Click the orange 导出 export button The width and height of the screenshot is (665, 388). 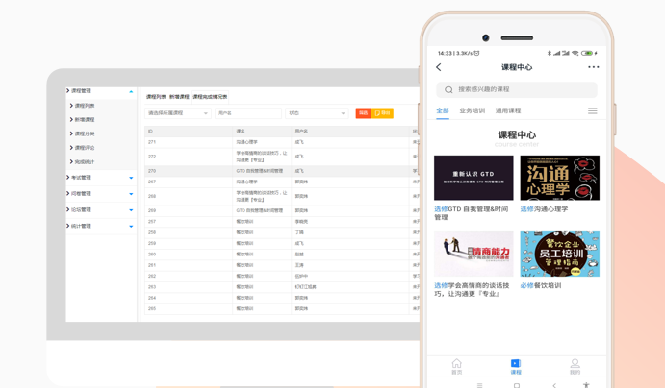382,113
